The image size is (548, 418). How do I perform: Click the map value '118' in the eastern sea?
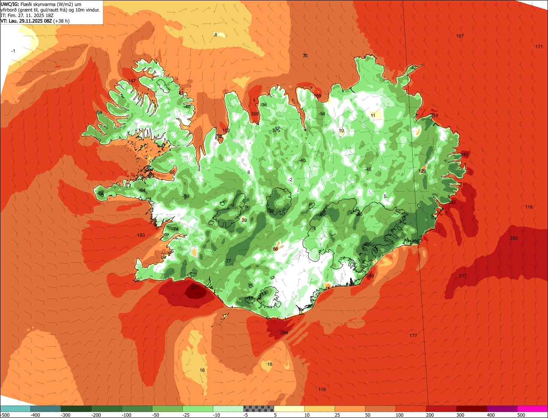[529, 207]
